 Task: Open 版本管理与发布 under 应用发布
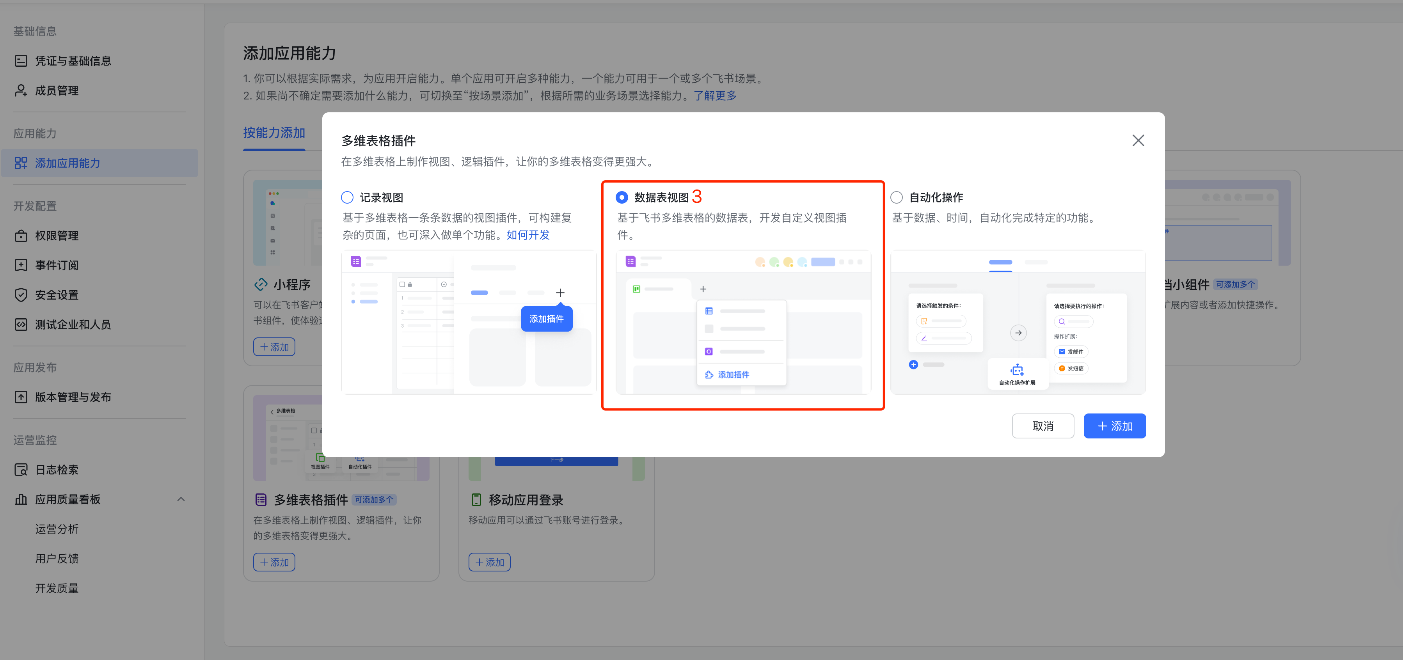click(x=73, y=397)
